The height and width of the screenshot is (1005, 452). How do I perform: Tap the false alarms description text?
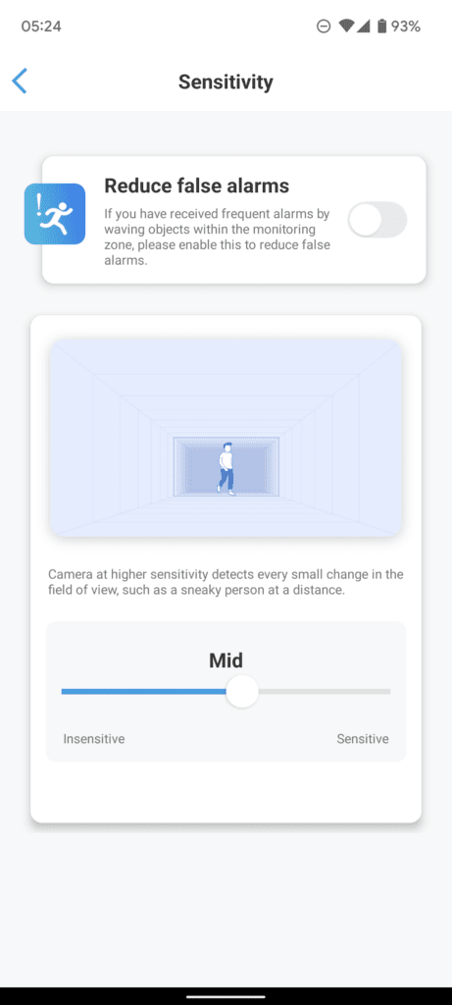click(x=219, y=238)
